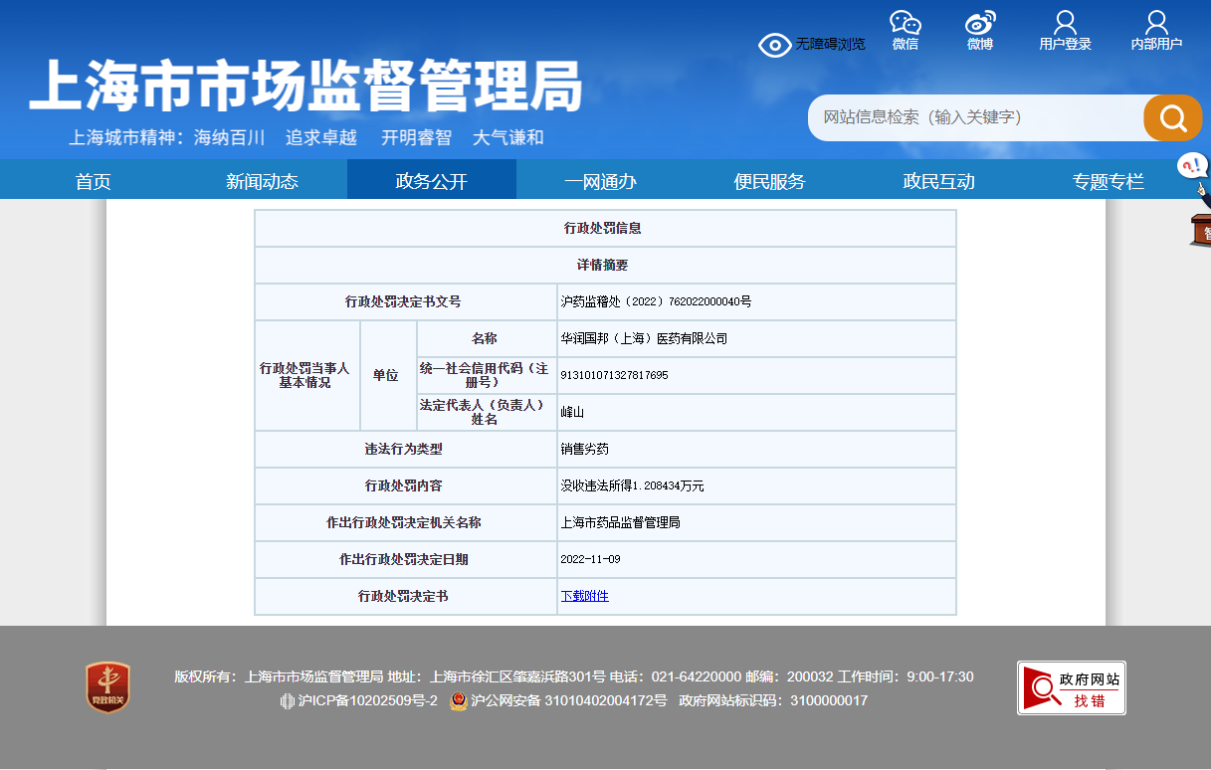Click the user login (用户登录) icon
The width and height of the screenshot is (1211, 770).
1065,24
